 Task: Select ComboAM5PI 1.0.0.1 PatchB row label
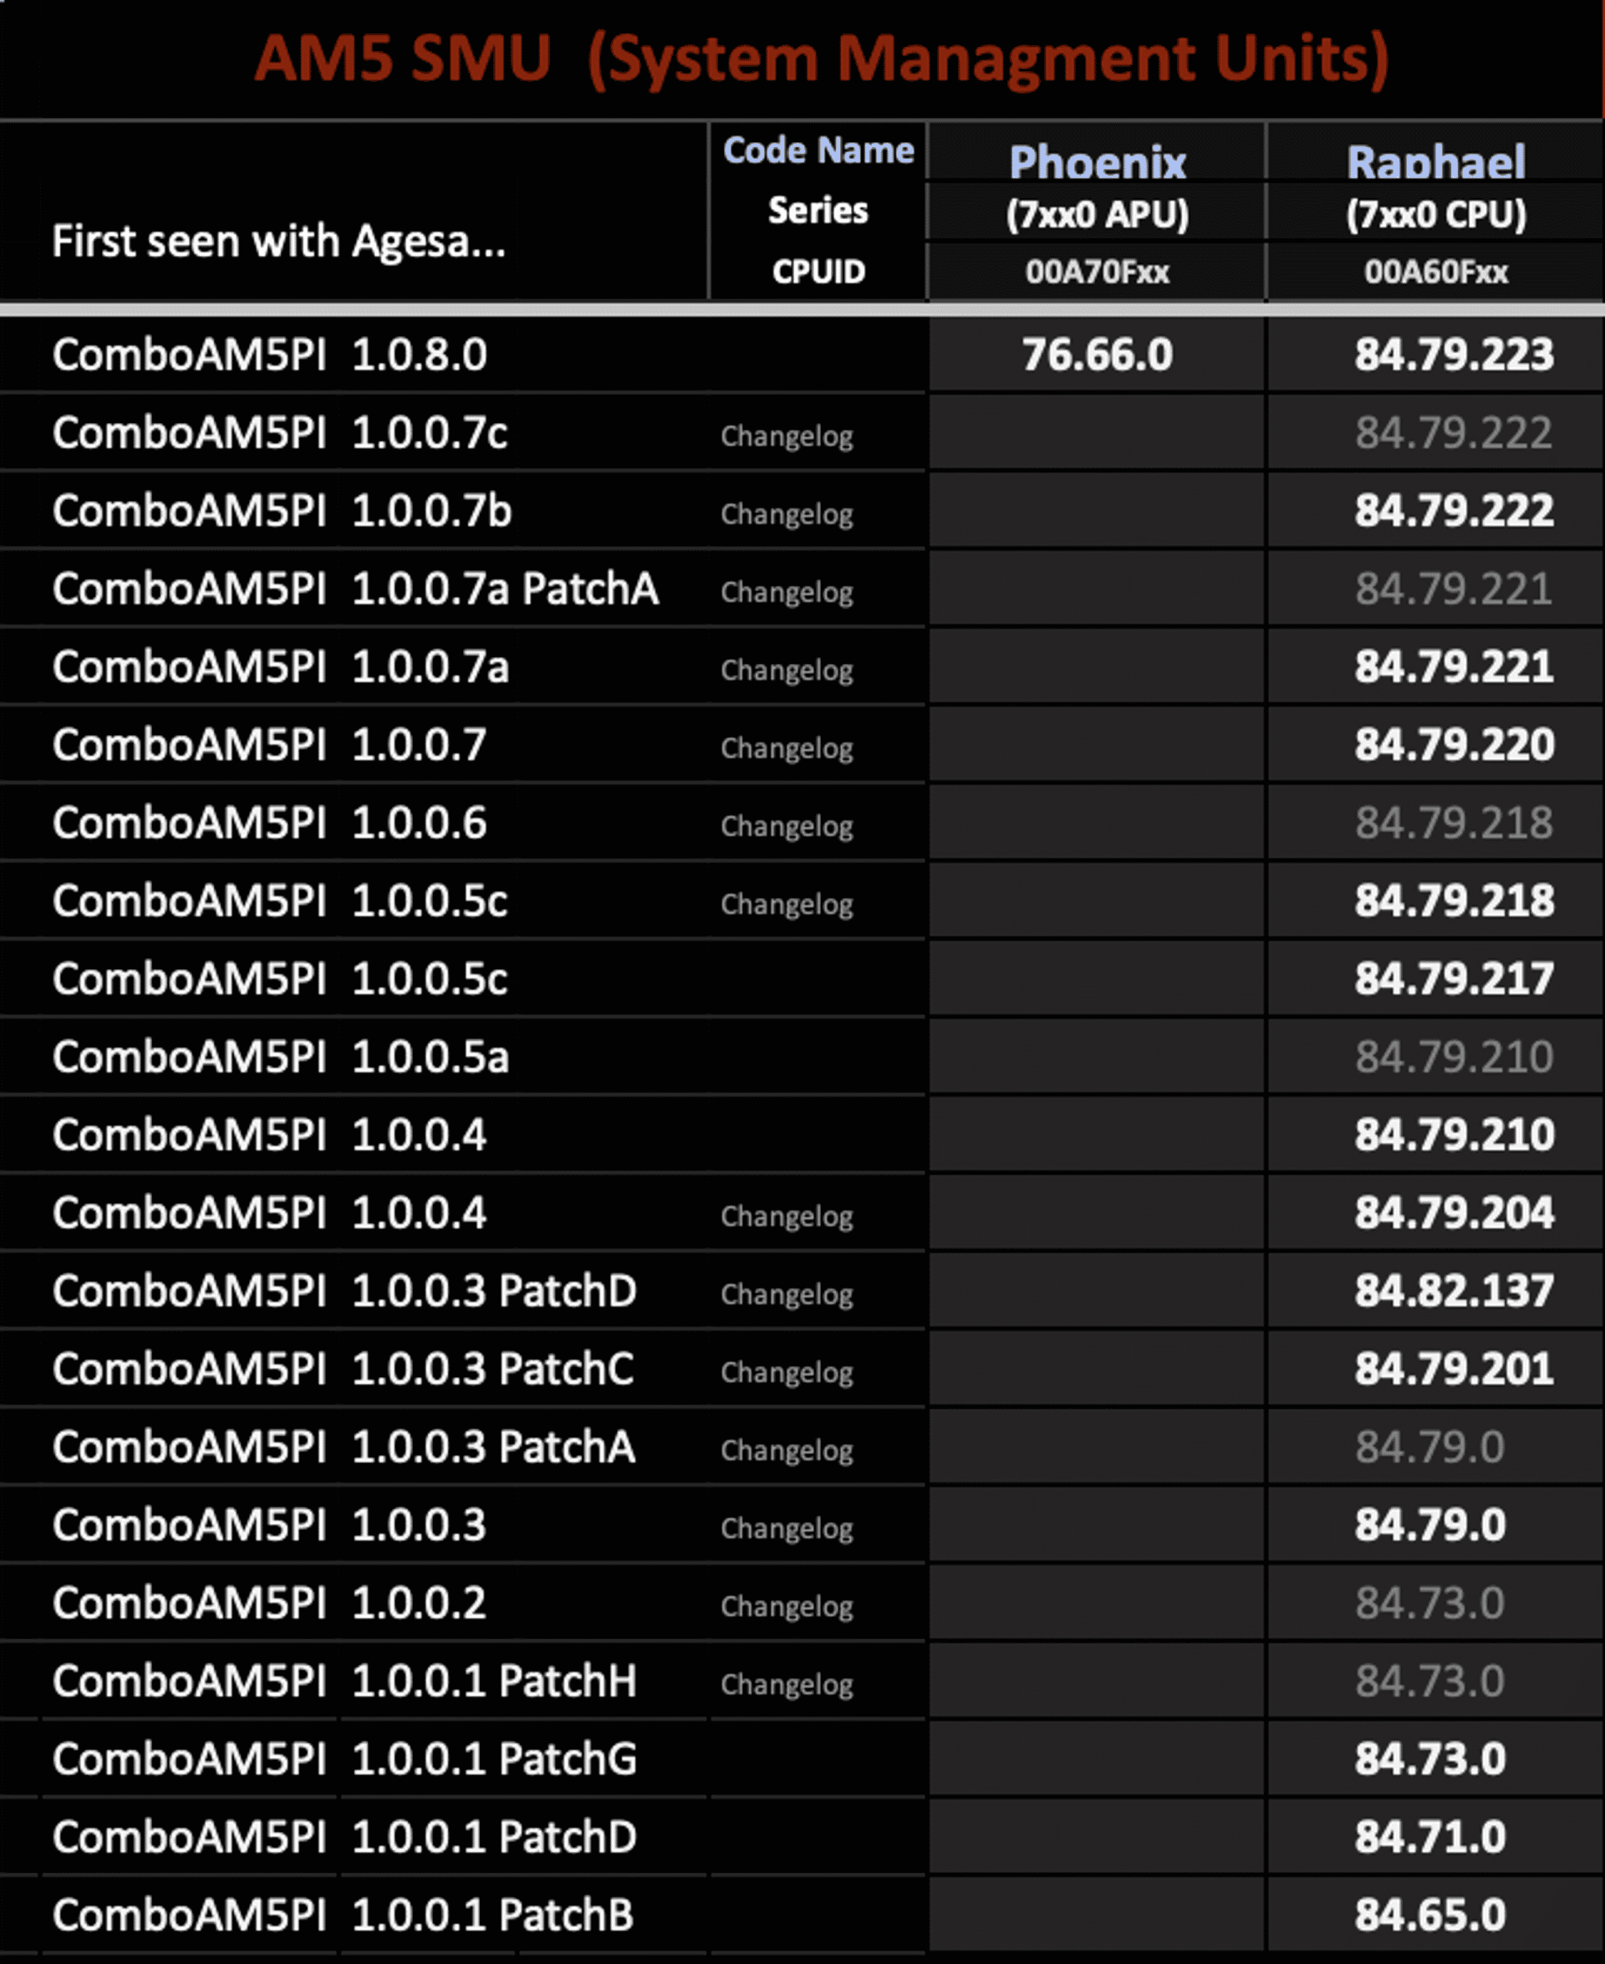[342, 1915]
